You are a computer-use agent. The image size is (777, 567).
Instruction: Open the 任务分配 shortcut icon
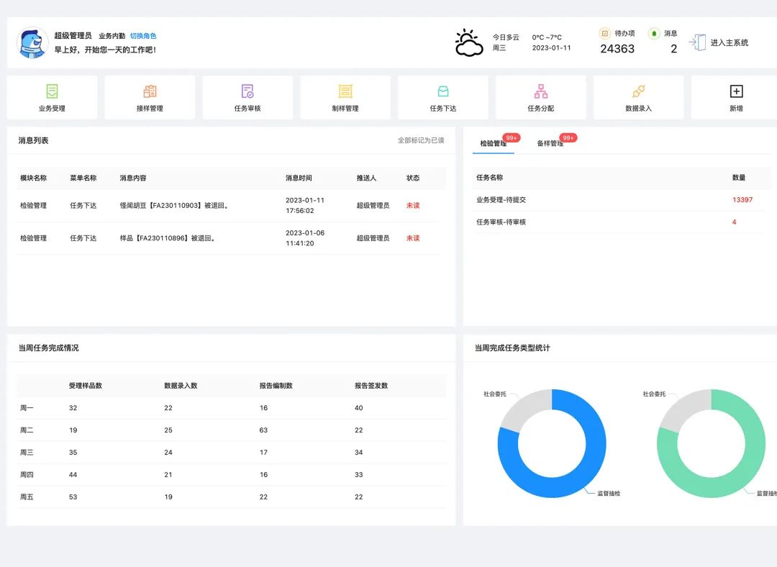pos(540,91)
